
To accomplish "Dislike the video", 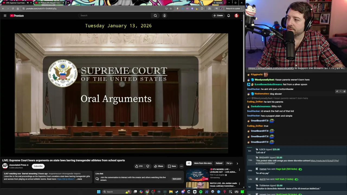I will coord(148,166).
